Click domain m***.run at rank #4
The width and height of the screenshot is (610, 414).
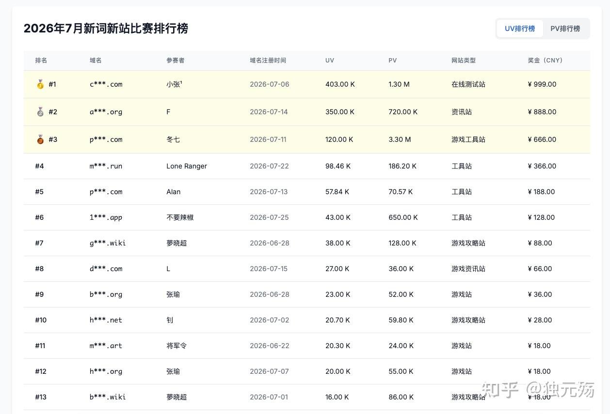pyautogui.click(x=106, y=166)
